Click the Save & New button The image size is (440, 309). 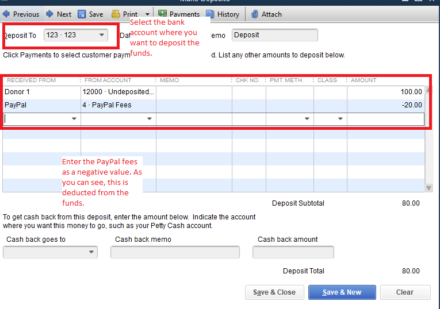342,292
